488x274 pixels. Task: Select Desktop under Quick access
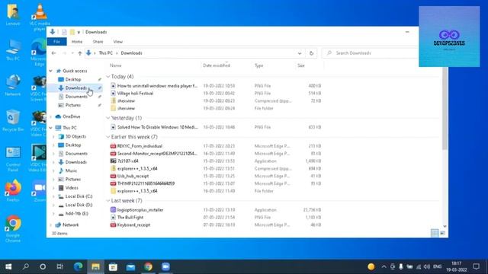pos(73,79)
